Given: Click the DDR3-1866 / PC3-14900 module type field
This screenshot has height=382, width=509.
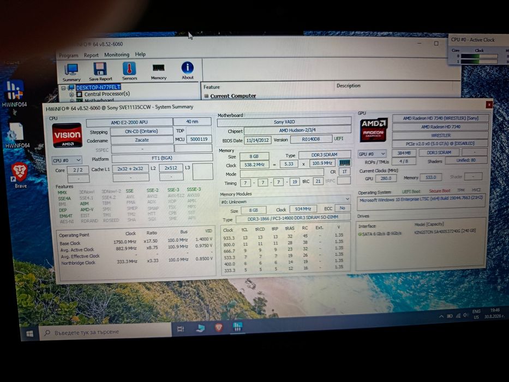Looking at the screenshot, I should pos(292,219).
